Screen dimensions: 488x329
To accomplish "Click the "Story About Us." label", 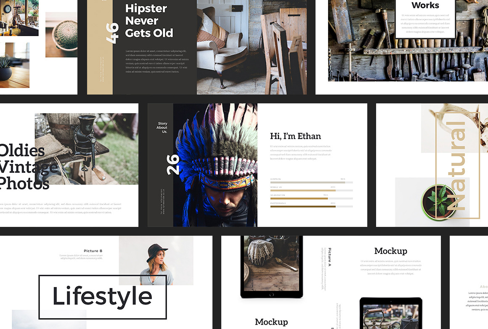I will coord(162,128).
